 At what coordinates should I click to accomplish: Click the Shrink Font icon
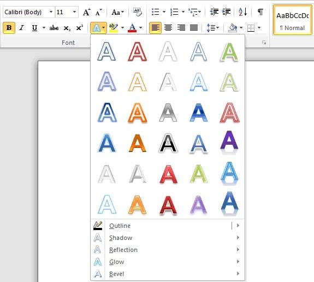click(x=98, y=12)
